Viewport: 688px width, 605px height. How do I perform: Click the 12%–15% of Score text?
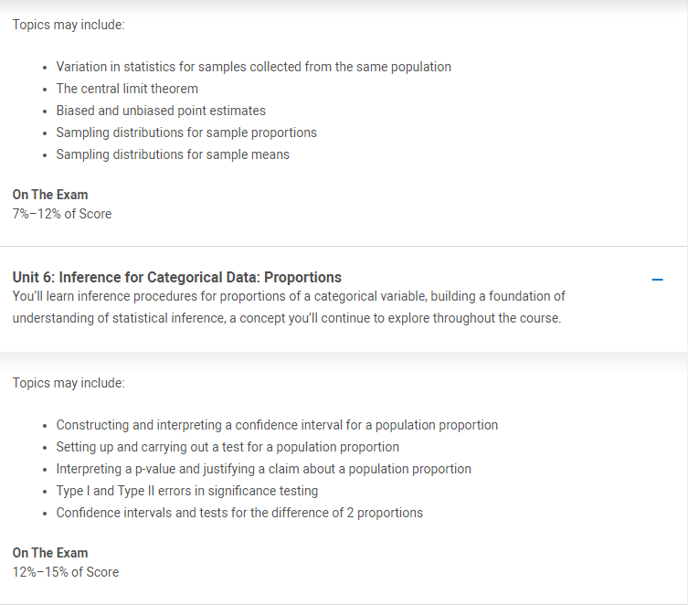tap(66, 572)
